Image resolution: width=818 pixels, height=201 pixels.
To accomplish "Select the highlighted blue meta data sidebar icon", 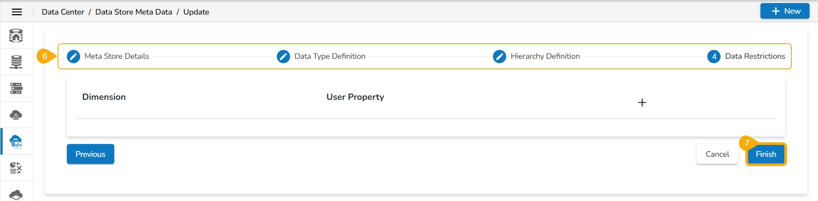I will [16, 141].
